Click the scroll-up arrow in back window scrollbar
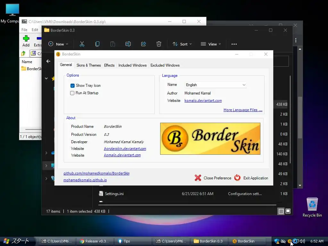Viewport: 328px width, 246px height. click(300, 49)
